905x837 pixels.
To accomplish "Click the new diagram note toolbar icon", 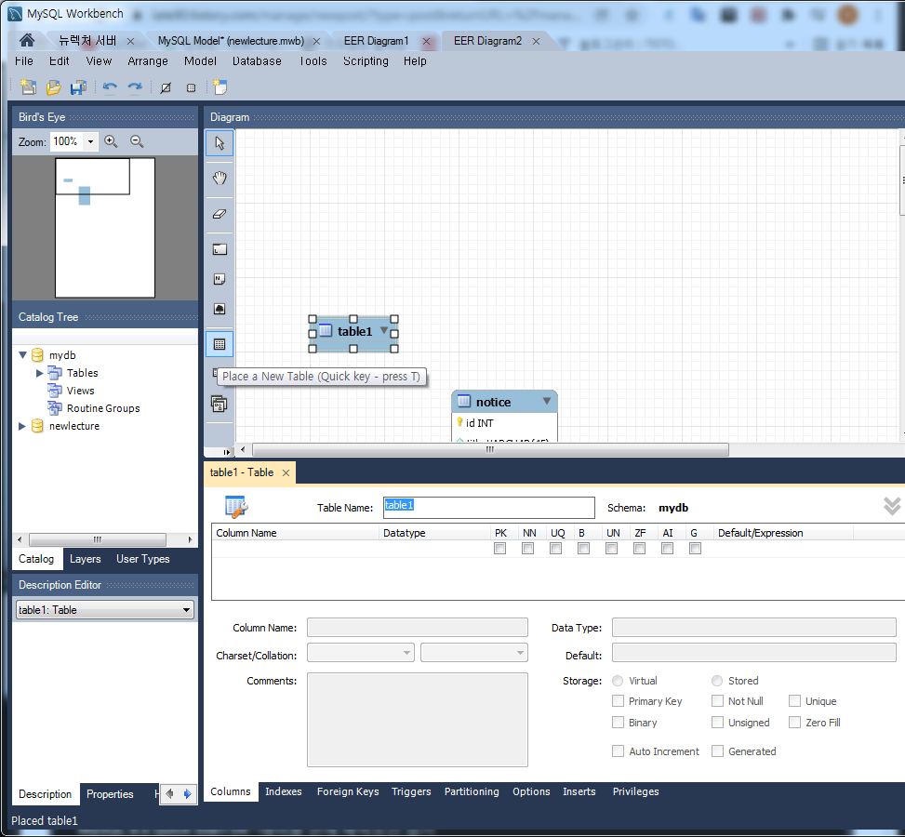I will pos(220,86).
